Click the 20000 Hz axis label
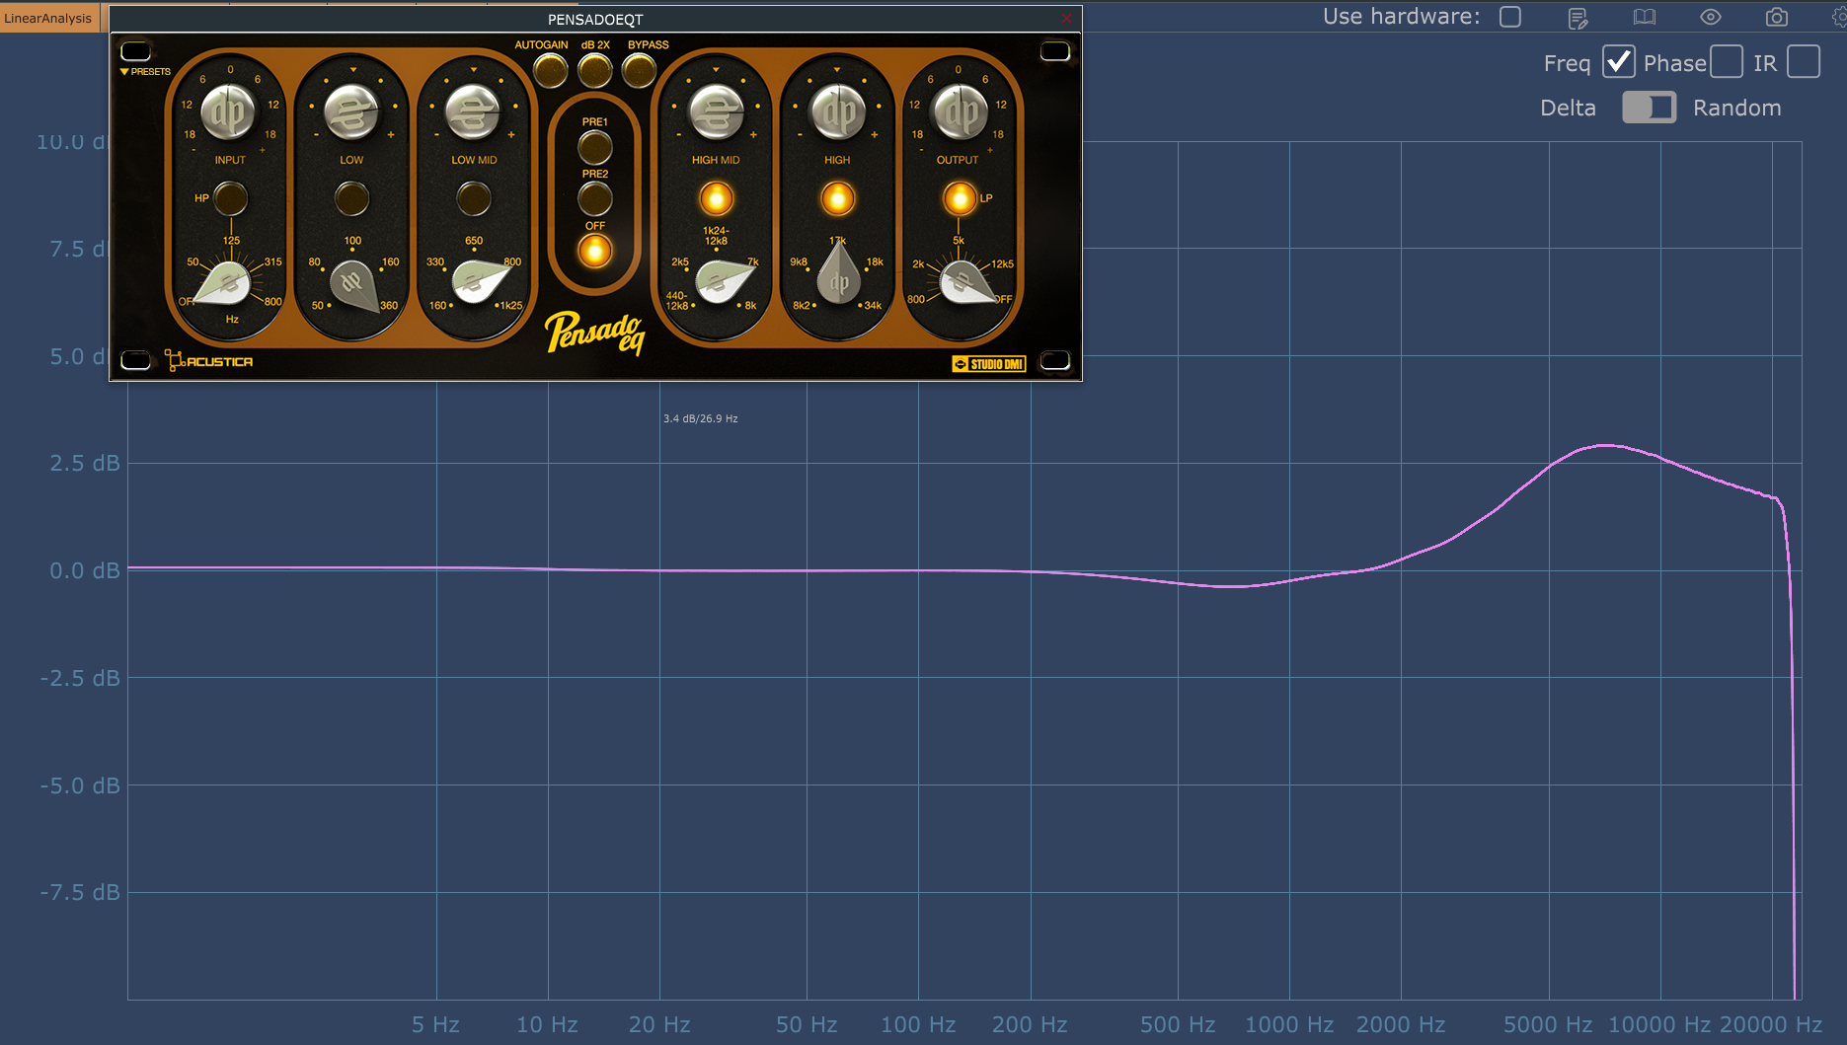Image resolution: width=1847 pixels, height=1045 pixels. click(1771, 1024)
